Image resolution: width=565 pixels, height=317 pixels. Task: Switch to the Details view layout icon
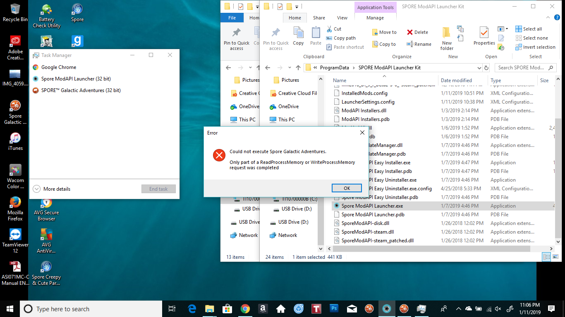(x=546, y=257)
